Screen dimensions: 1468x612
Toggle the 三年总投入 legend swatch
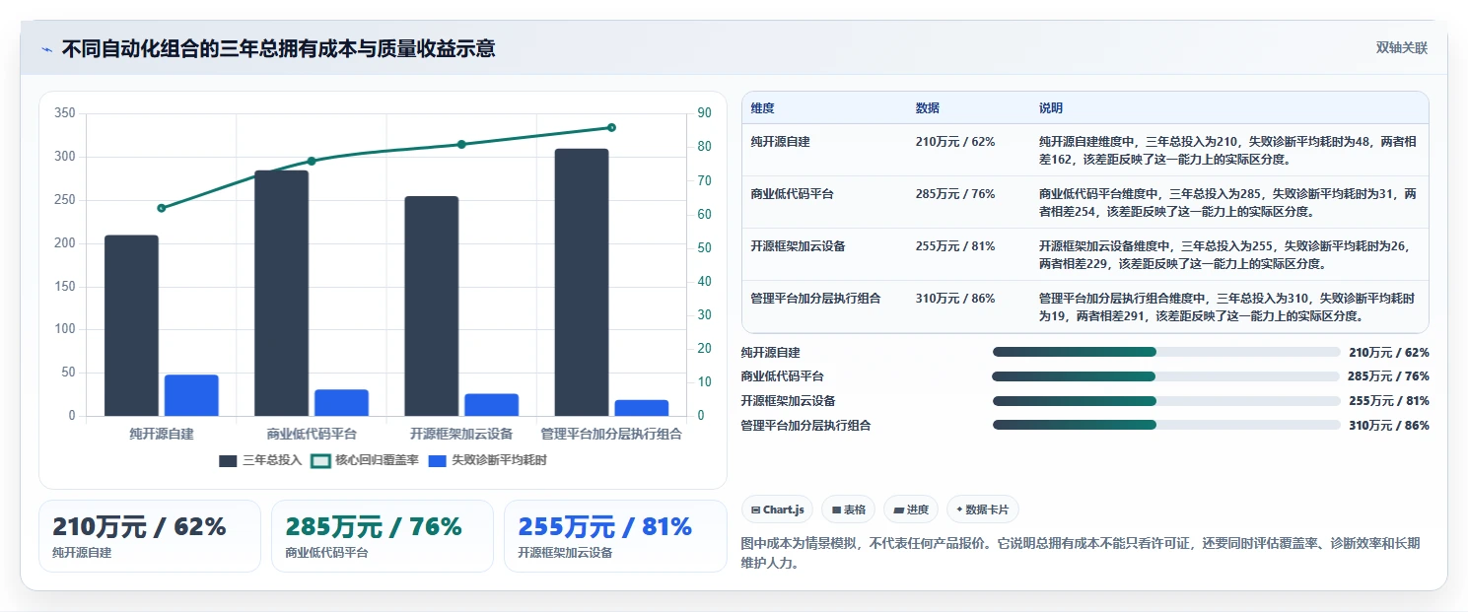[228, 460]
